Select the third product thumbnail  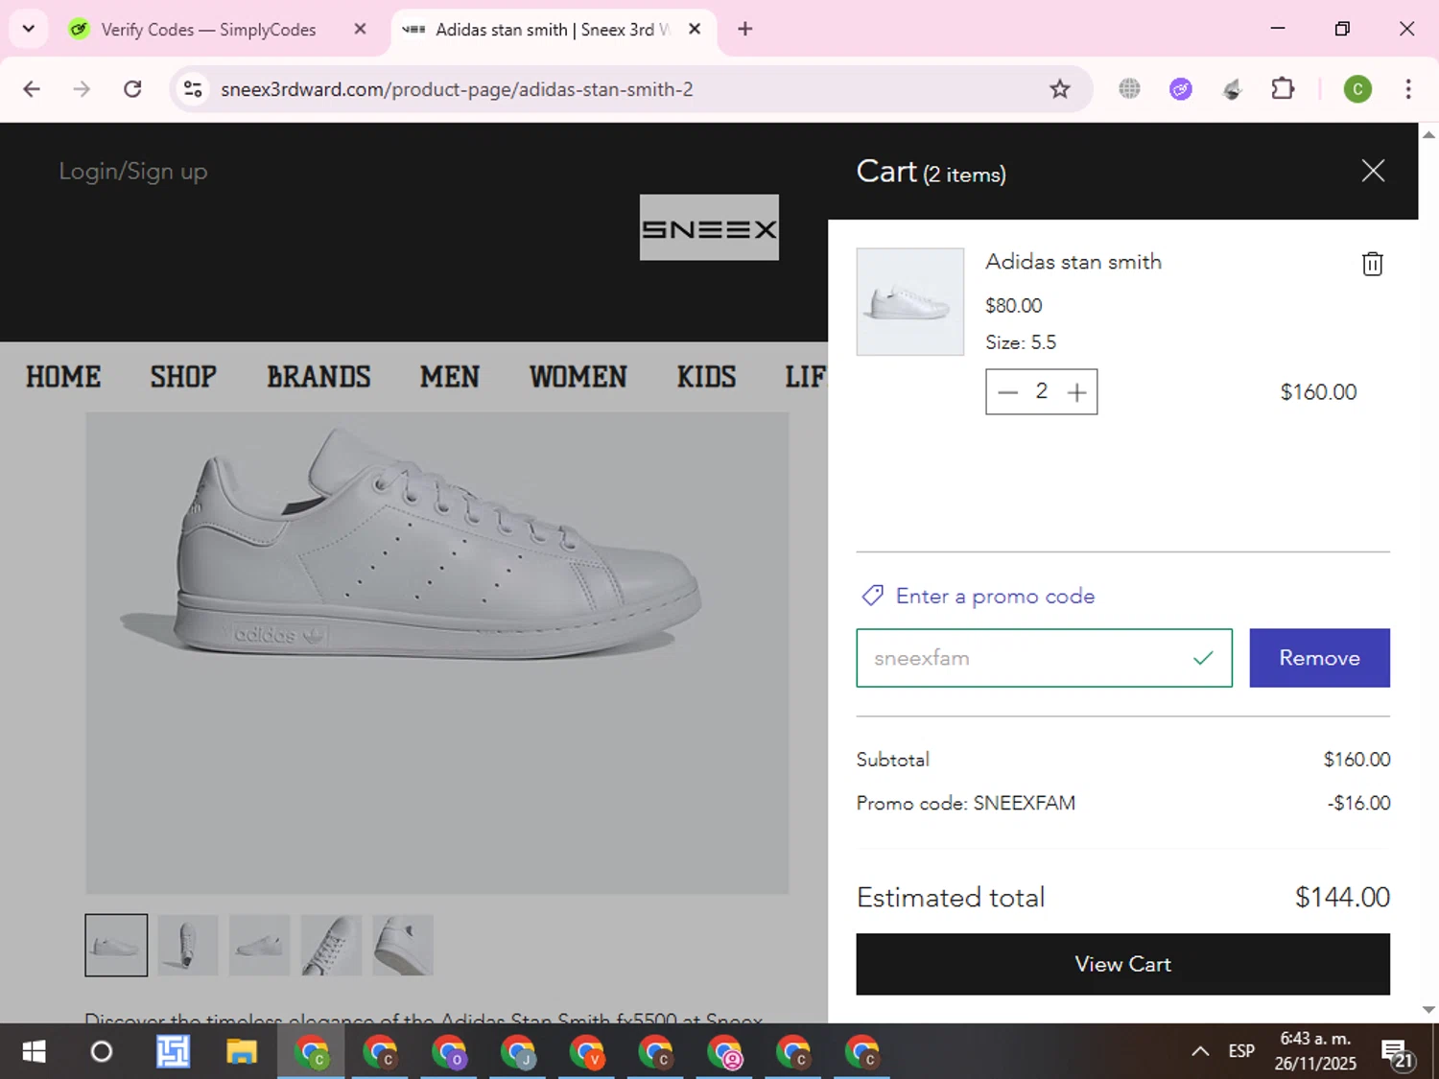click(x=259, y=945)
